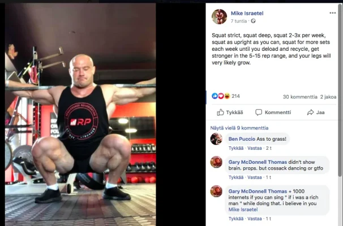343x226 pixels.
Task: Like Ben Puccio's comment via Tykkää
Action: 236,148
